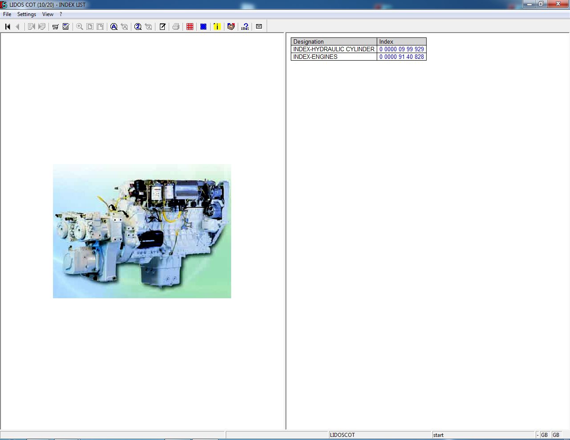Viewport: 570px width, 440px height.
Task: Click the red grid table view icon
Action: 189,26
